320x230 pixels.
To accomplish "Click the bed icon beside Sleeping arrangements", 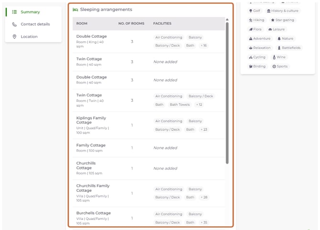I will point(75,10).
